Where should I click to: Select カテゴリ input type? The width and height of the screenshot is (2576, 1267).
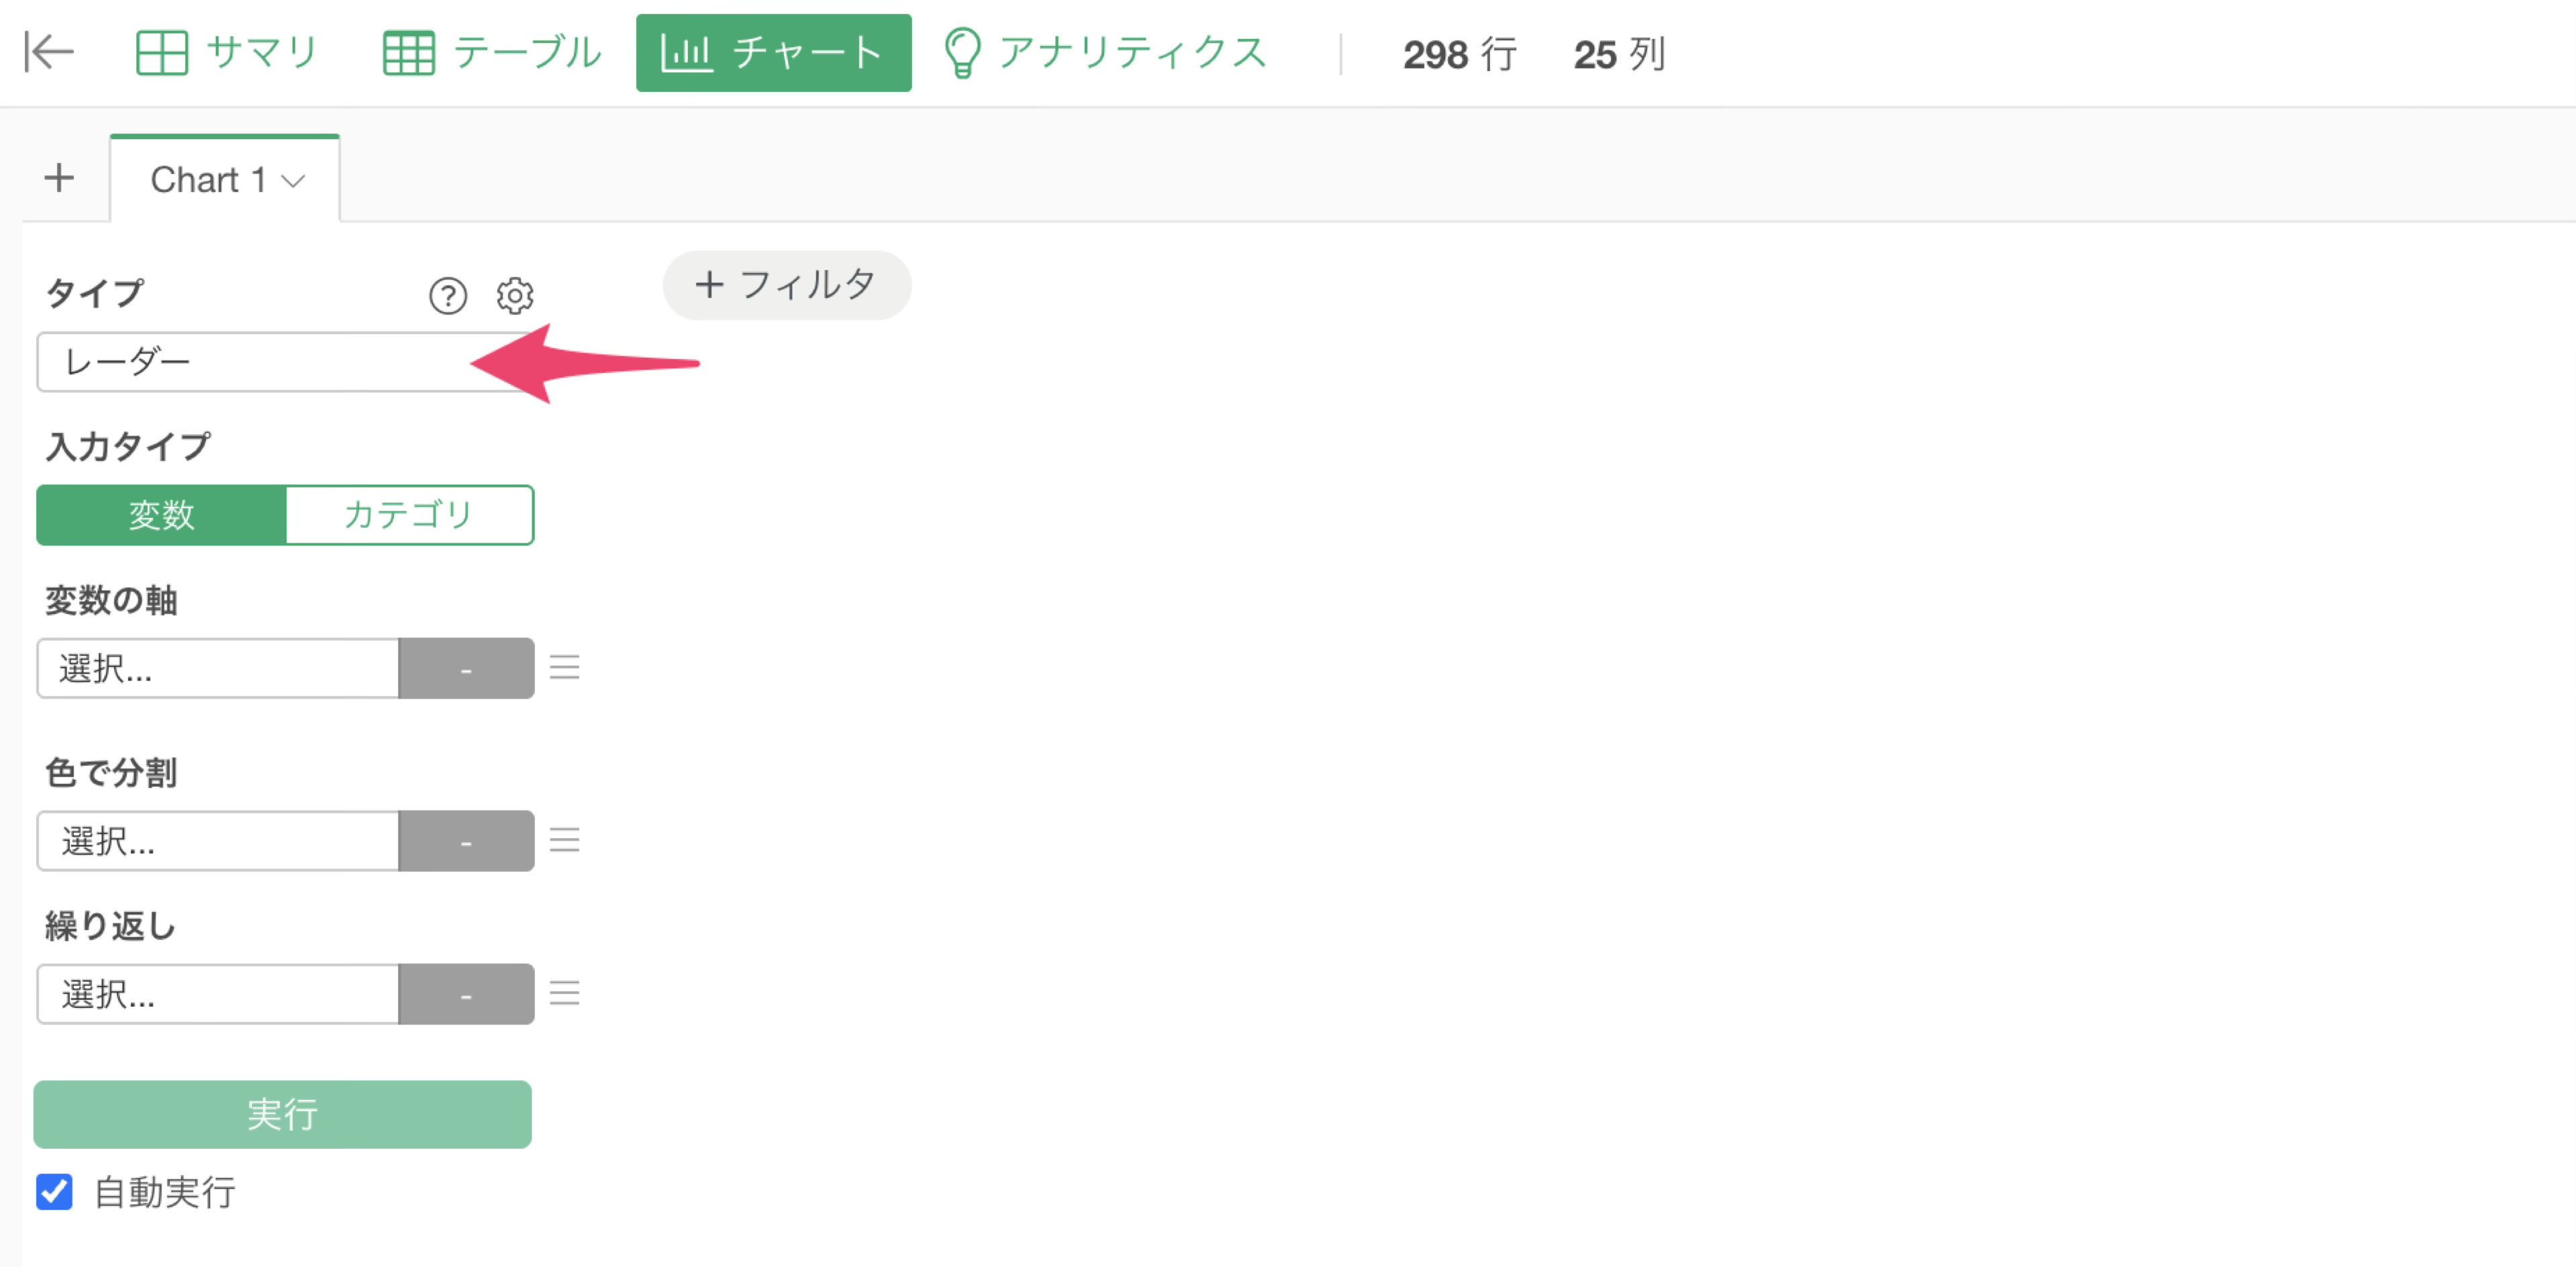[x=409, y=515]
